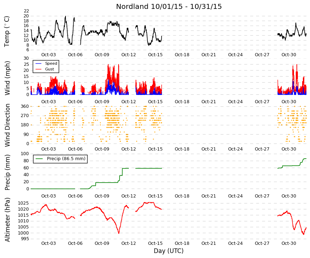The width and height of the screenshot is (310, 258).
Task: Click the Precip (mm) axis label
Action: [x=7, y=172]
